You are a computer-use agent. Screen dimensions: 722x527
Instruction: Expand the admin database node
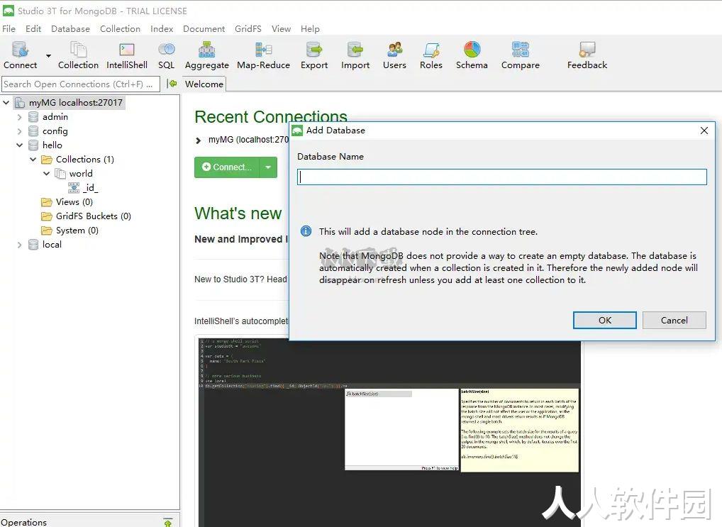tap(19, 117)
